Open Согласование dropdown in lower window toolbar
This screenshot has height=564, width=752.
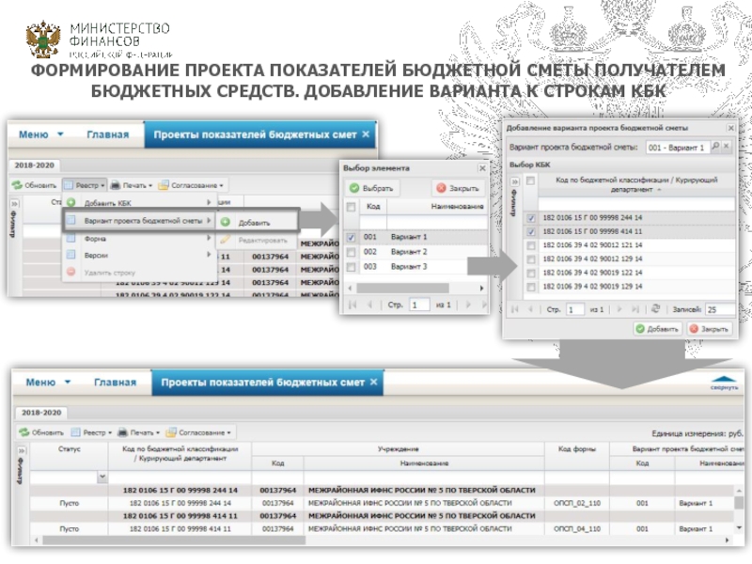coord(198,432)
